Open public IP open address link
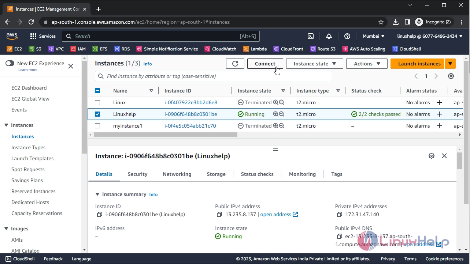The image size is (470, 264). (x=279, y=215)
